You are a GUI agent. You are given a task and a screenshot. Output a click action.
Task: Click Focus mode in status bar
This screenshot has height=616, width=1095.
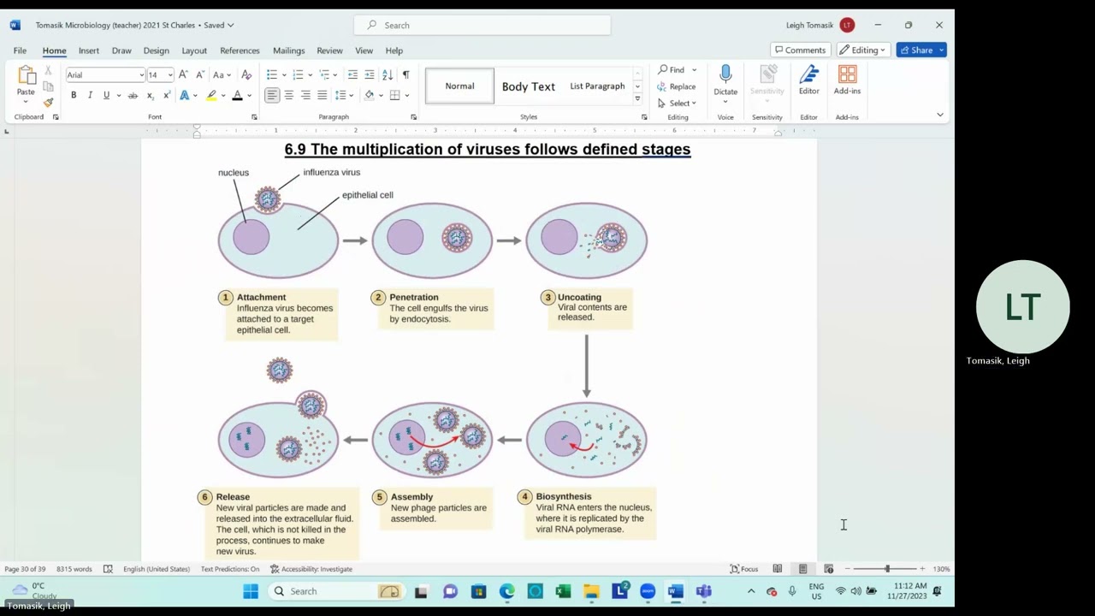[744, 569]
